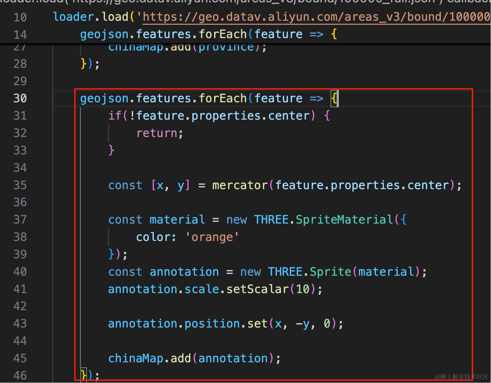Click line number 31
The width and height of the screenshot is (491, 383).
tap(20, 116)
